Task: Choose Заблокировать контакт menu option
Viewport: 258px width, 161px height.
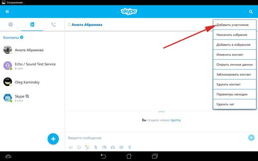Action: point(234,74)
